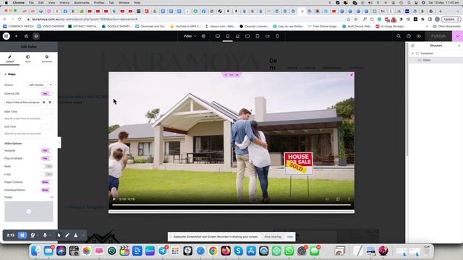Toggle Player Controls switch
This screenshot has width=463, height=260.
click(46, 182)
